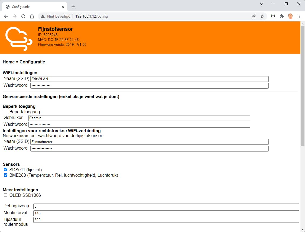Uncheck the SDS011 (fijnstof) sensor
This screenshot has width=305, height=232.
click(6, 169)
